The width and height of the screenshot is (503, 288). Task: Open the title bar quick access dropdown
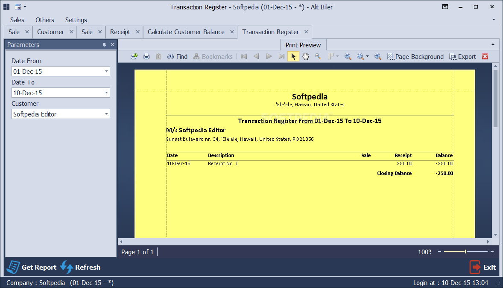tap(25, 7)
